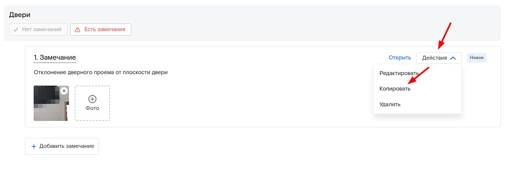Click the Новое status badge

(477, 58)
